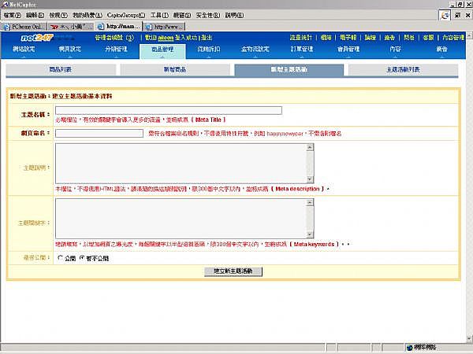Go to the 新增商品 sub-tab
The height and width of the screenshot is (354, 473).
pos(175,69)
